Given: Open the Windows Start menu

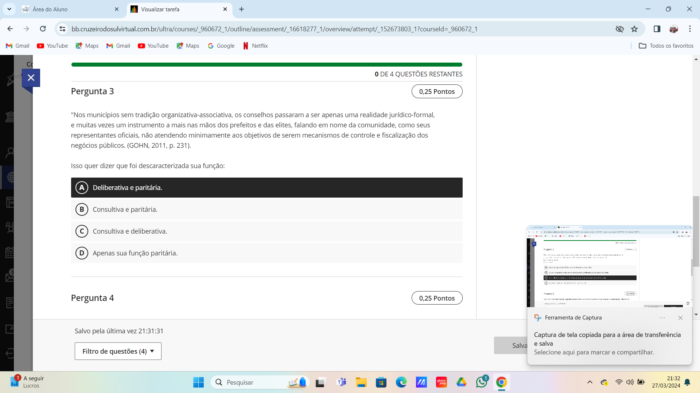Looking at the screenshot, I should 198,382.
